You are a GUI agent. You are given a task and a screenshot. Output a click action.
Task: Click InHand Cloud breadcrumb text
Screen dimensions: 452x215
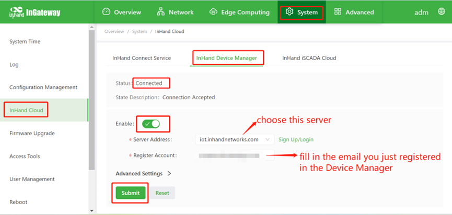click(x=169, y=31)
